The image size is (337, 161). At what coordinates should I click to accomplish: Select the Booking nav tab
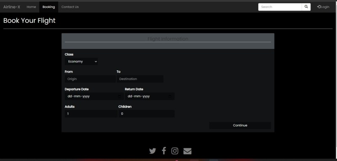coord(48,7)
